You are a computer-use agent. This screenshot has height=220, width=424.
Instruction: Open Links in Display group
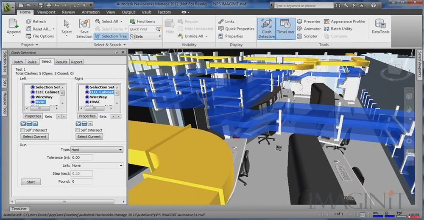pos(226,21)
